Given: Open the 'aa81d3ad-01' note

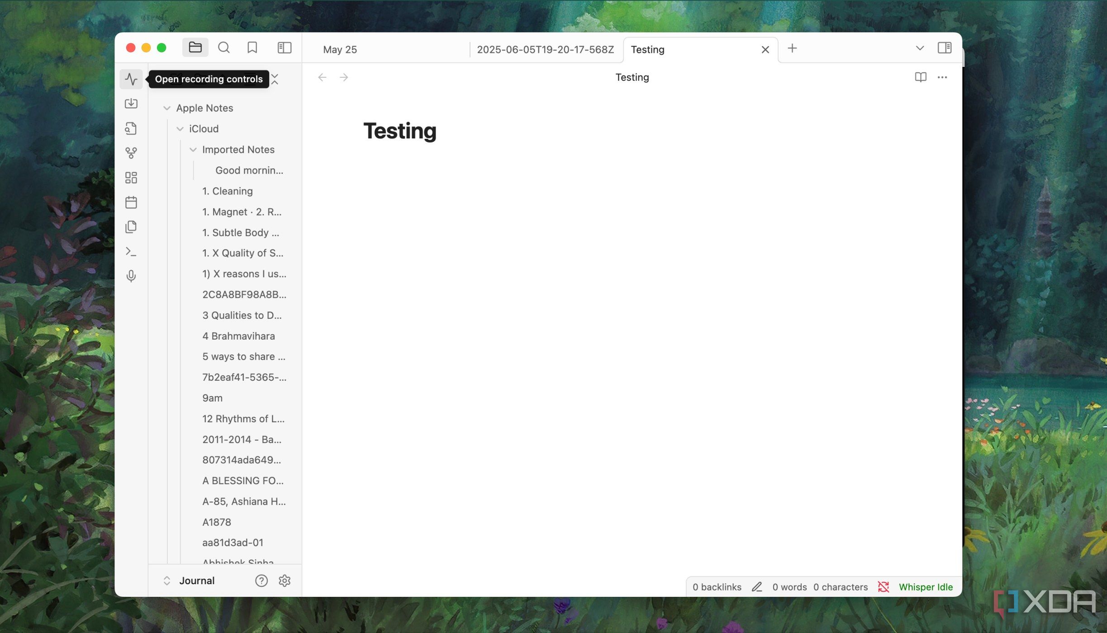Looking at the screenshot, I should click(233, 543).
